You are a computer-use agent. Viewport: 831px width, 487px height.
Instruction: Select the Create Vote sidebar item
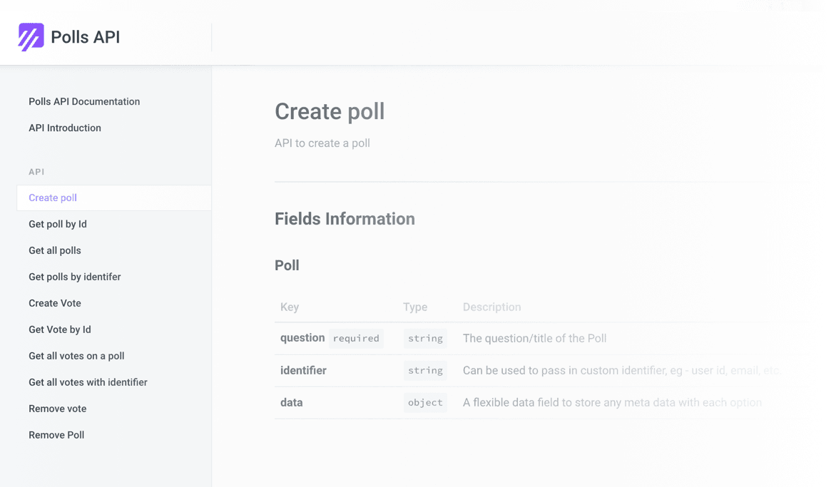click(x=55, y=303)
